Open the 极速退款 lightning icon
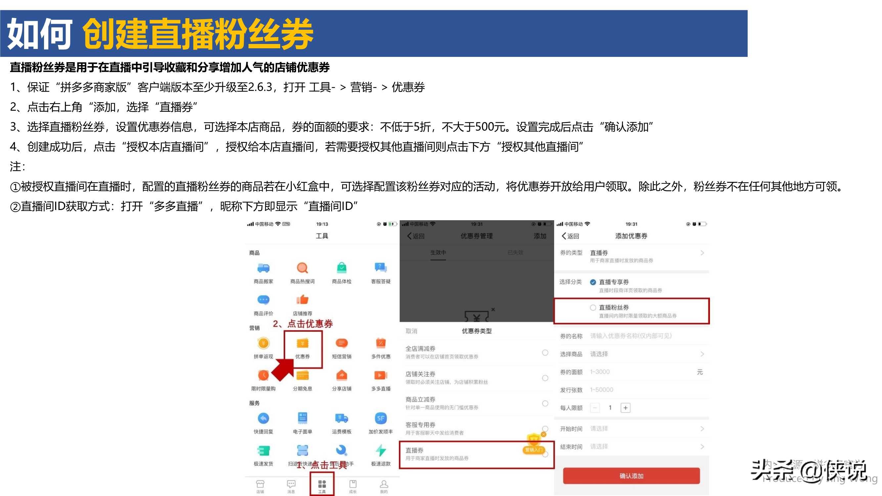Screen dimensions: 882x496 [380, 450]
